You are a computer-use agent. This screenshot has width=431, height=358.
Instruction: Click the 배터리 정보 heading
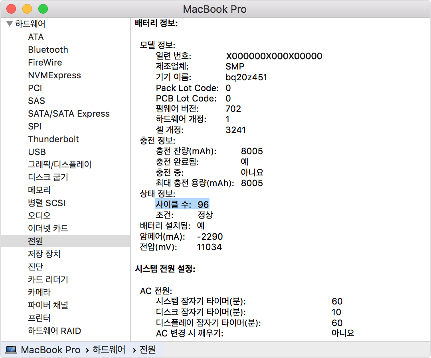(156, 24)
